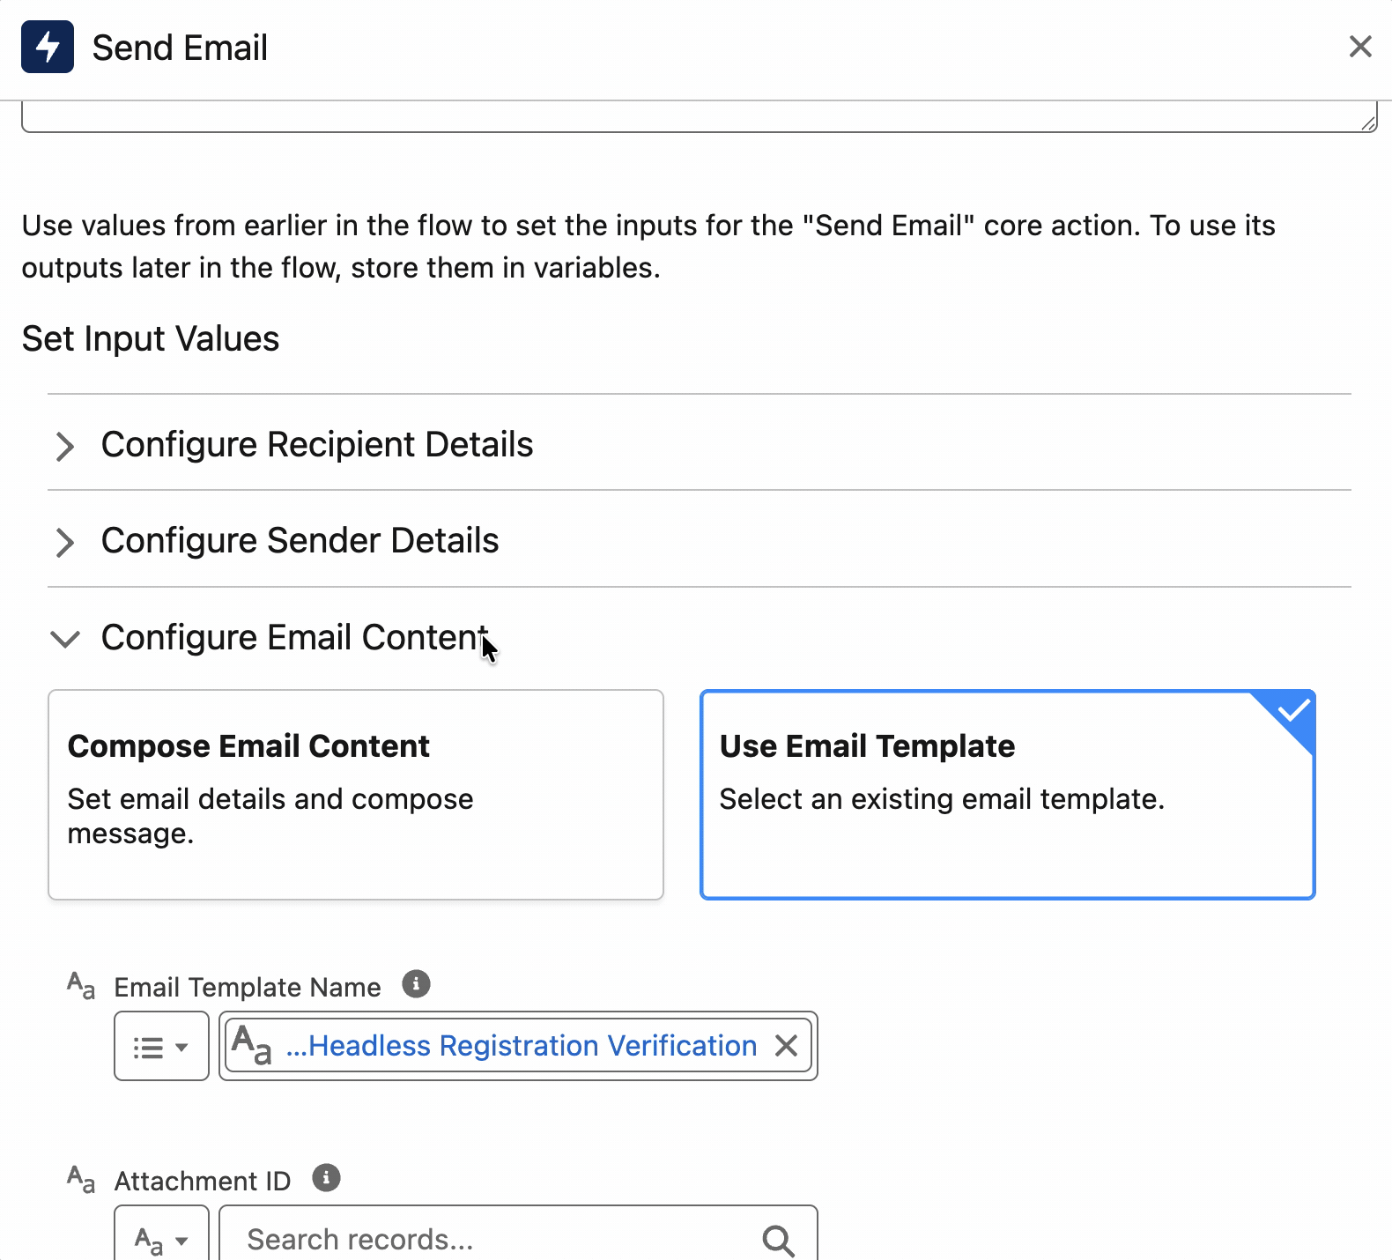1392x1260 pixels.
Task: Close the Send Email panel
Action: pos(1360,47)
